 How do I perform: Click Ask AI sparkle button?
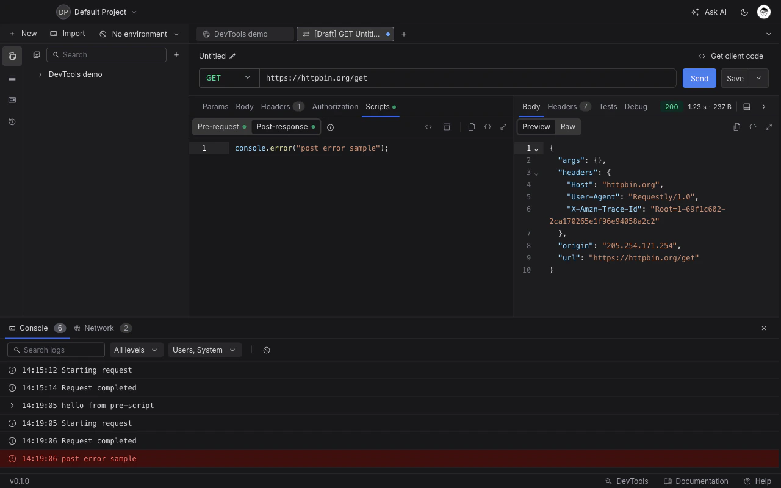708,12
